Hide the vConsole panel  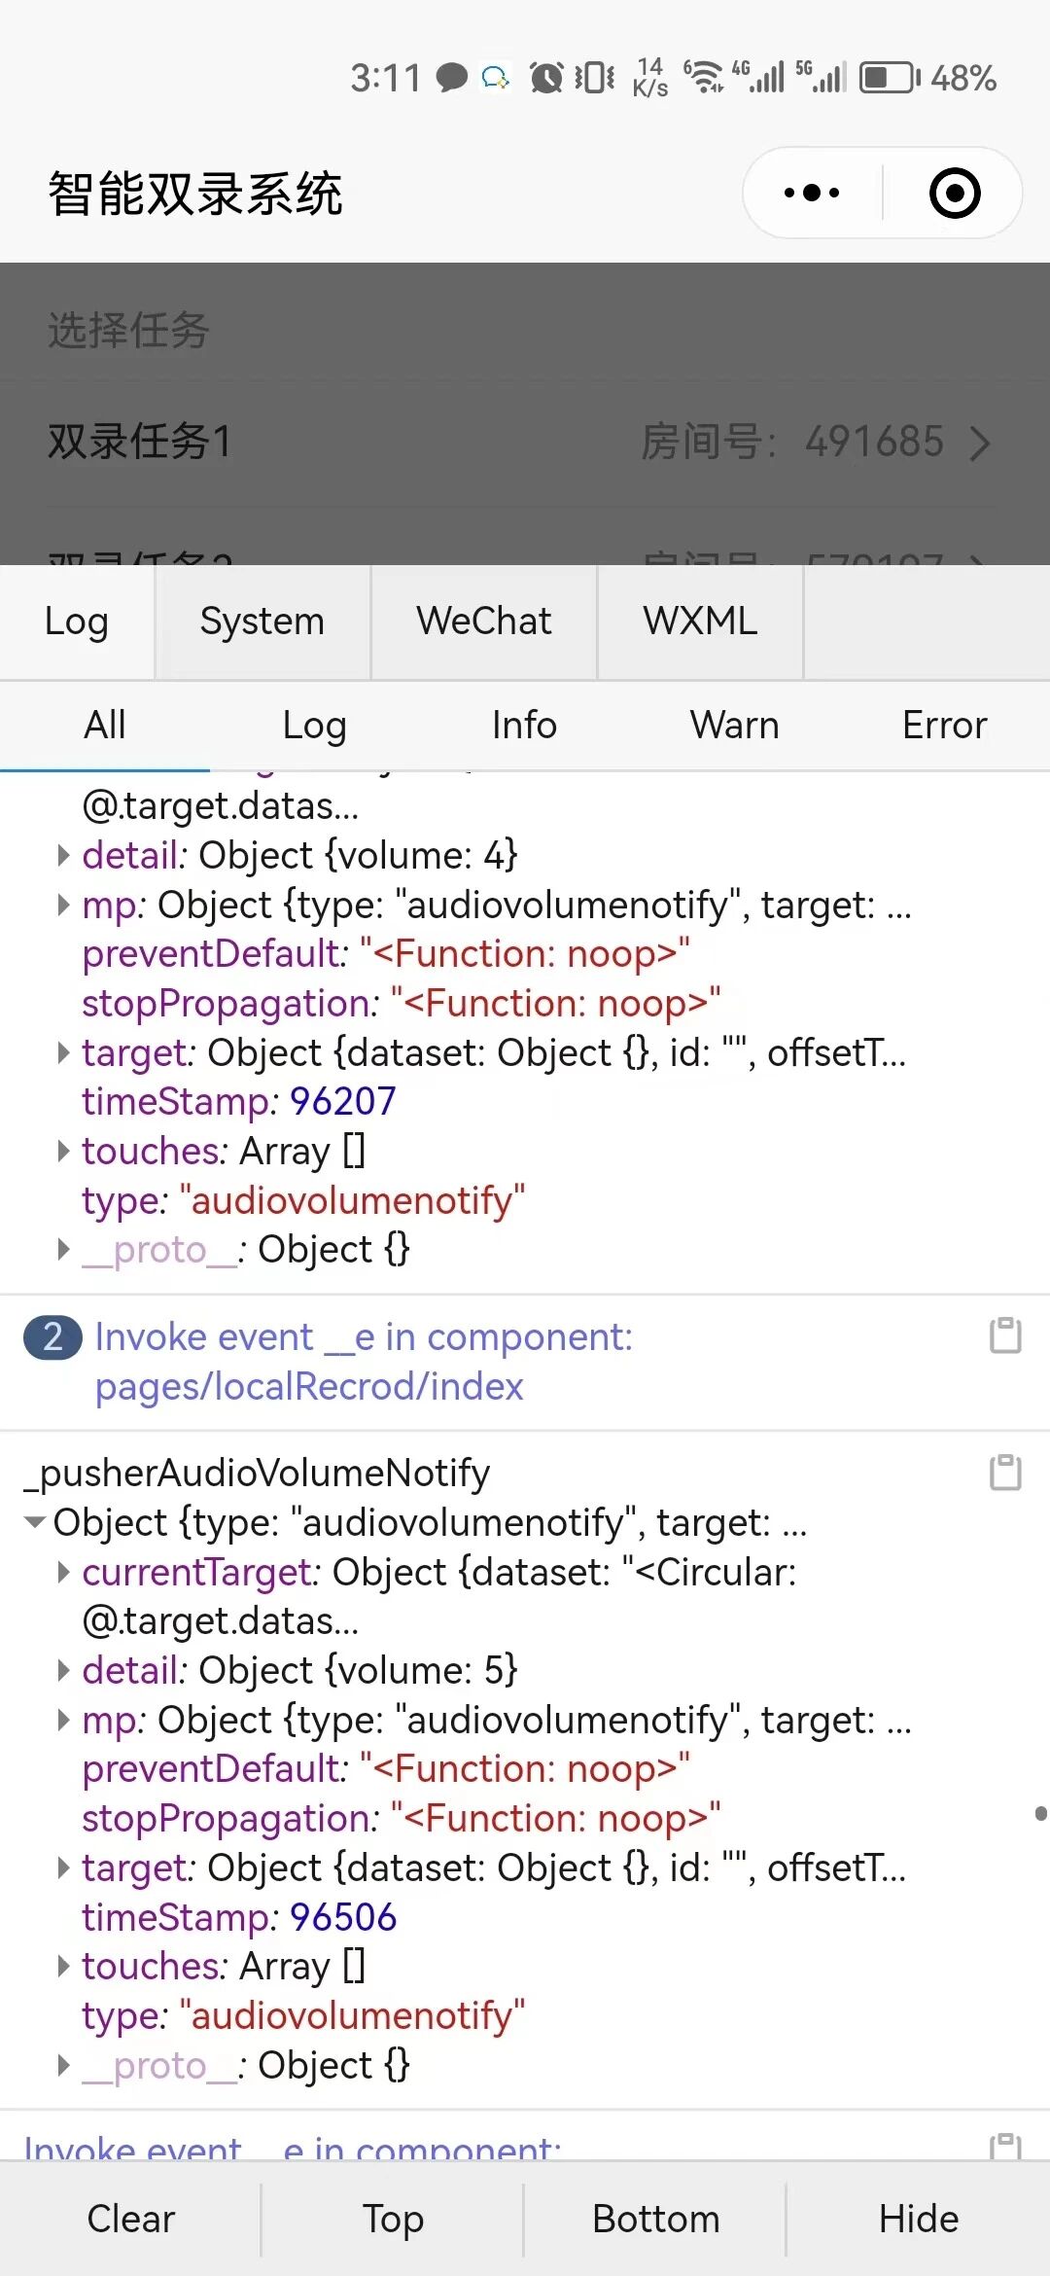point(918,2220)
